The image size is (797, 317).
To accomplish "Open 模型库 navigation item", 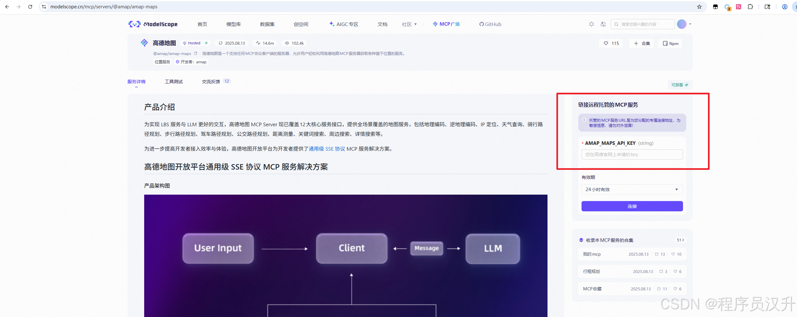I will pyautogui.click(x=233, y=24).
